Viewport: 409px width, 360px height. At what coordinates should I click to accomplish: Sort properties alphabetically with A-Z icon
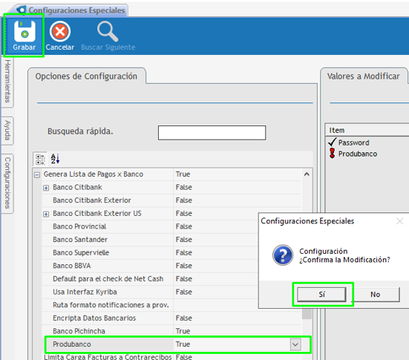tap(55, 159)
